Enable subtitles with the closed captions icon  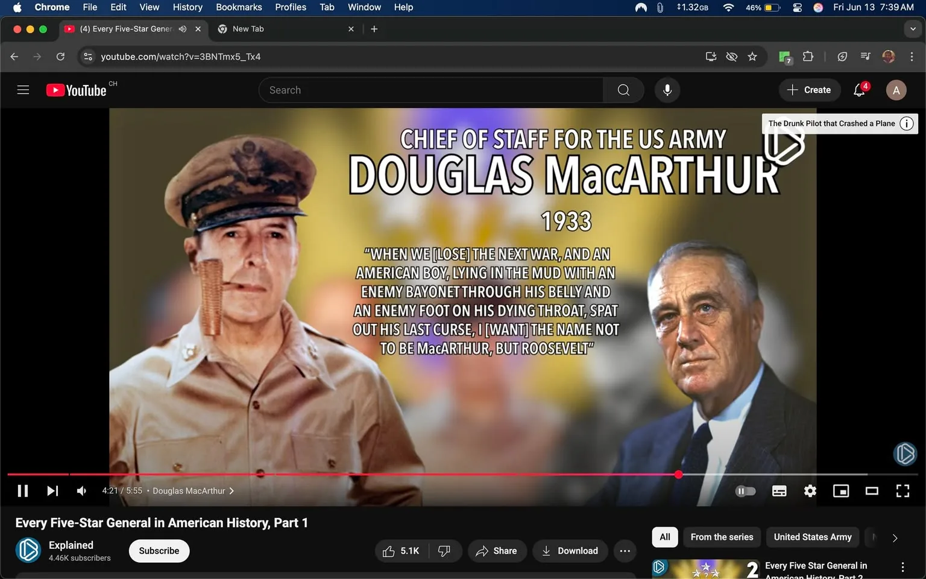[x=779, y=490]
